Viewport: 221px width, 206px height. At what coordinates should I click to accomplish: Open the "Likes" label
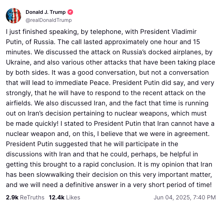tap(73, 197)
